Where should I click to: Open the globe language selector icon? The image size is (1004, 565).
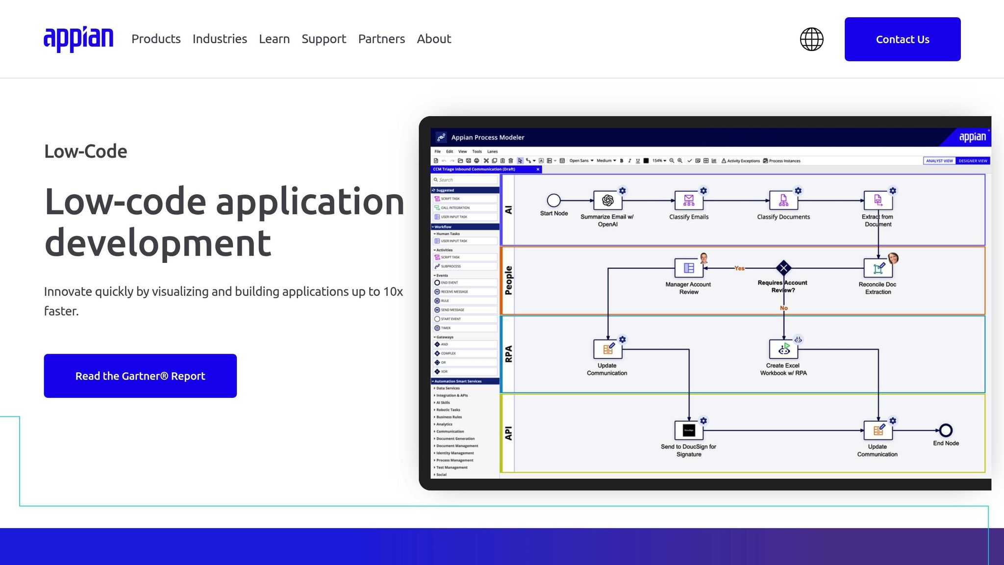pyautogui.click(x=812, y=39)
